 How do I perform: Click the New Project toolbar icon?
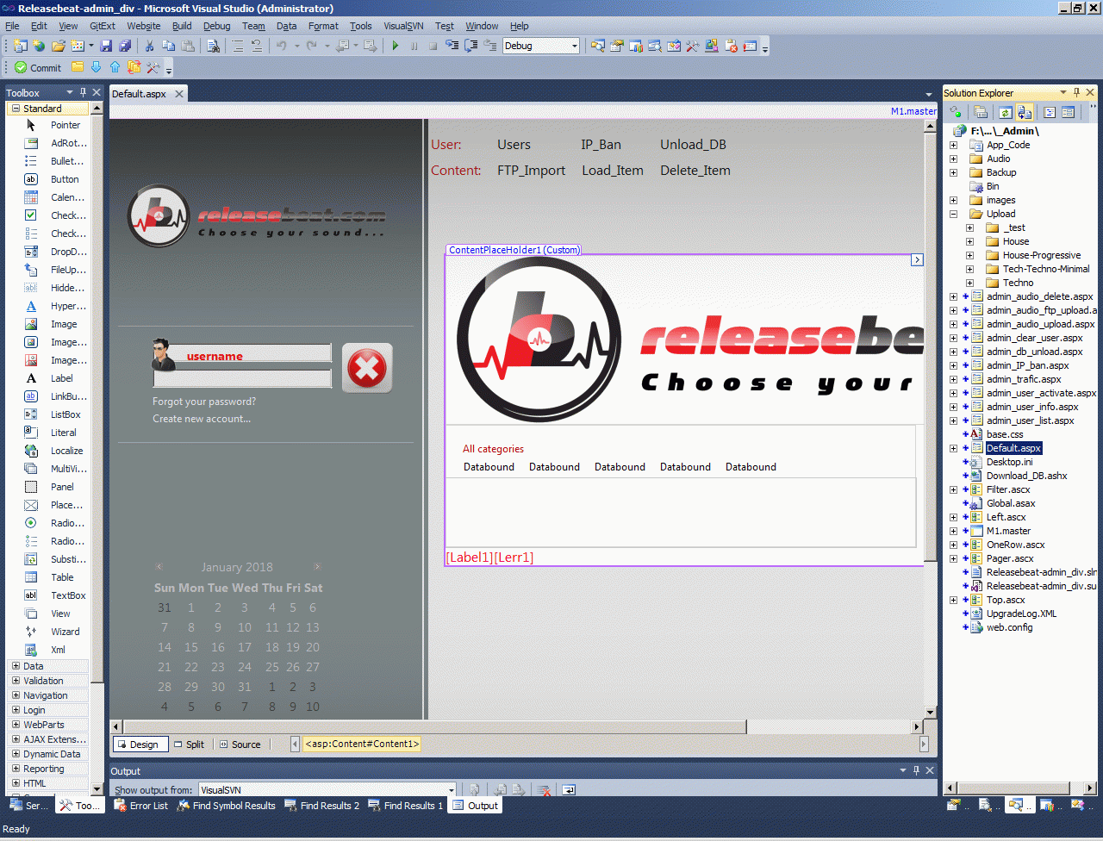(21, 46)
